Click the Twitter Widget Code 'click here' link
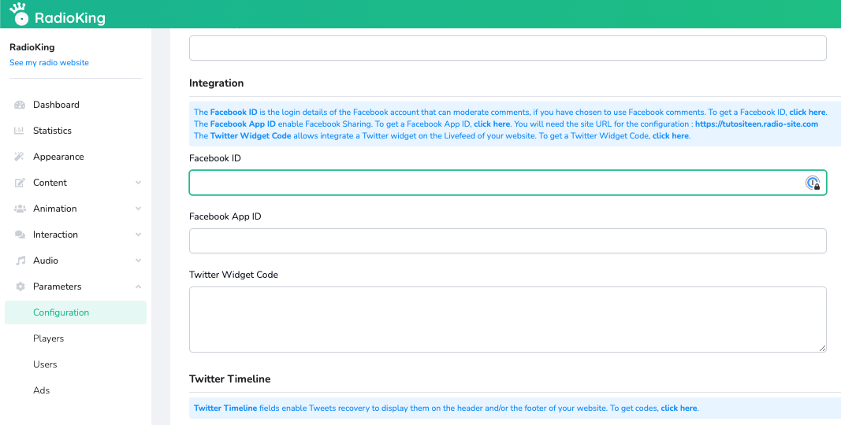The height and width of the screenshot is (425, 841). click(x=671, y=136)
